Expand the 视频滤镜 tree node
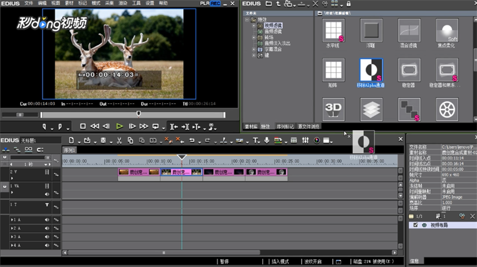 click(253, 26)
